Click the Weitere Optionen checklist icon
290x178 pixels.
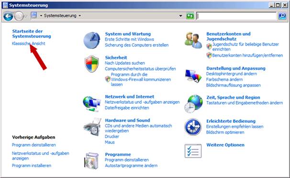pos(193,151)
